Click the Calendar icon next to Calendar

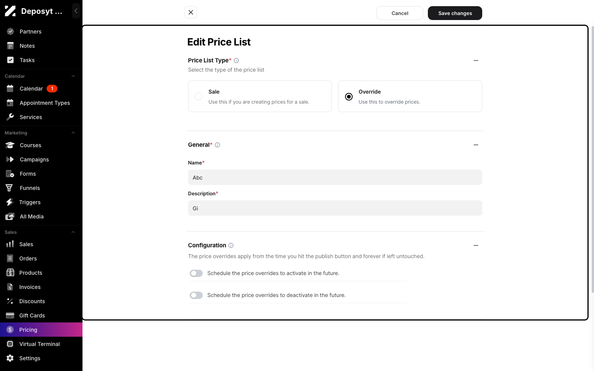10,89
